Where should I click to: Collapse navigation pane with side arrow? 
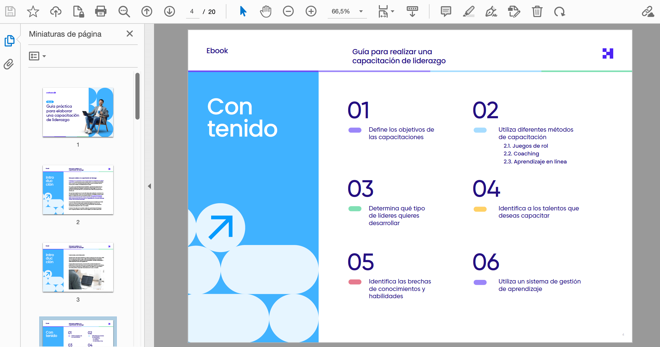(149, 186)
